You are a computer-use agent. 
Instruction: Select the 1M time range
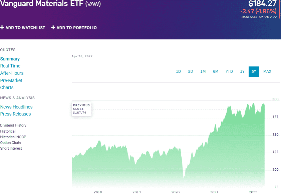click(x=203, y=71)
